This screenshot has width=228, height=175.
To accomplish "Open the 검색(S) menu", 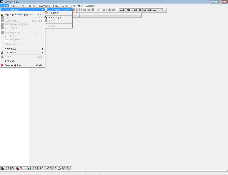I will click(23, 6).
